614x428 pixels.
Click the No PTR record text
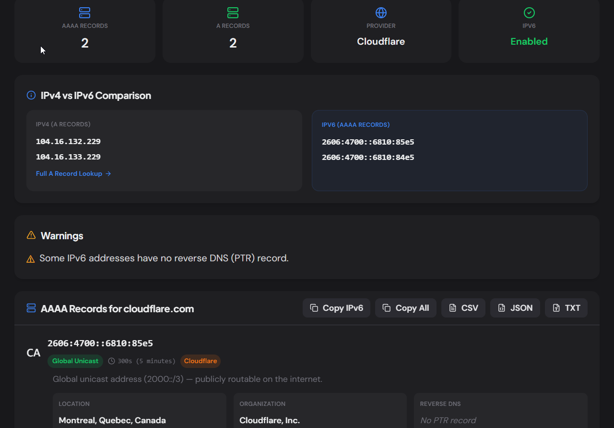448,420
